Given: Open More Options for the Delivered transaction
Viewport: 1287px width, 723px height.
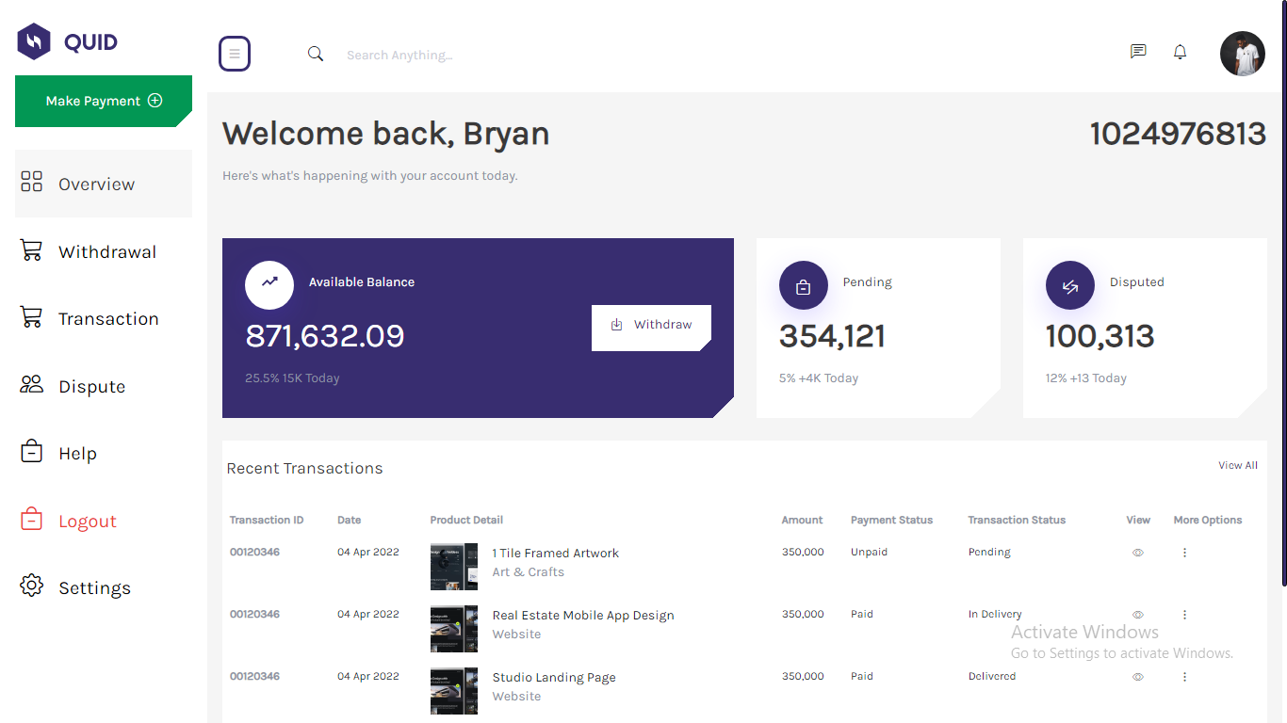Looking at the screenshot, I should point(1184,676).
